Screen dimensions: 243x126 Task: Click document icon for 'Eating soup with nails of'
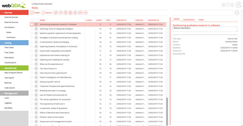click(36, 82)
